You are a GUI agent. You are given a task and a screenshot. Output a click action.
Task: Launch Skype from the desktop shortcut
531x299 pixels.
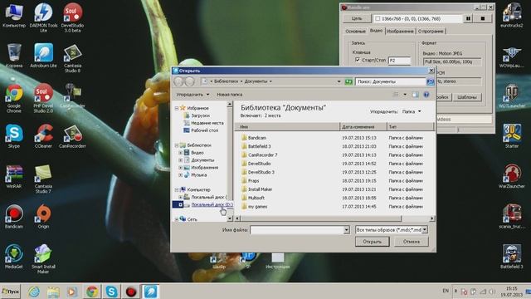(x=14, y=136)
